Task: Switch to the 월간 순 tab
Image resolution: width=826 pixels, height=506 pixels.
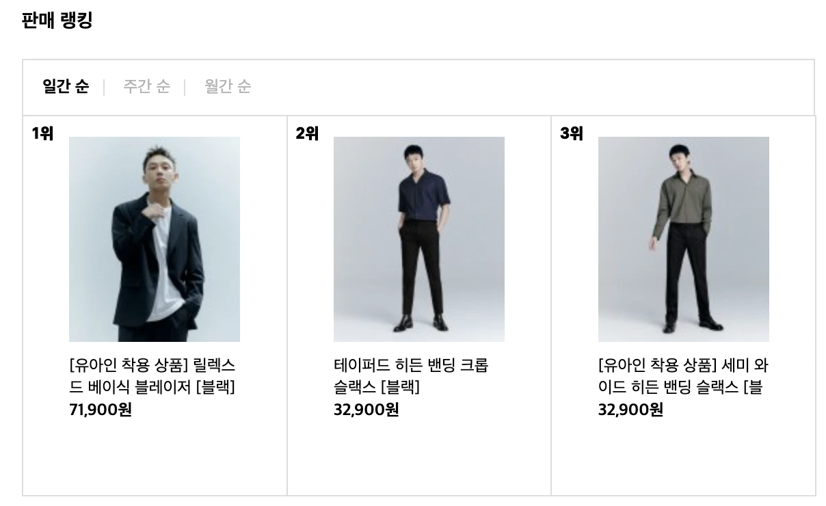Action: (228, 87)
